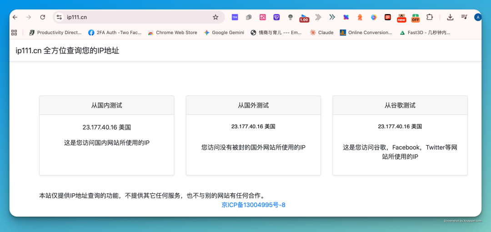Open the media controls music-note icon
This screenshot has width=491, height=232.
click(x=464, y=17)
